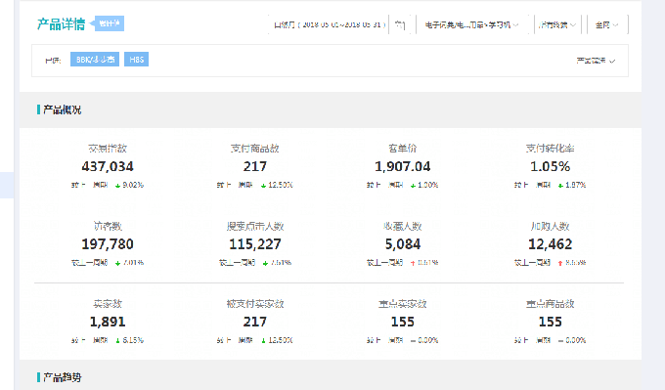Open the product category dropdown ending in 学习机
This screenshot has height=390, width=665.
472,25
